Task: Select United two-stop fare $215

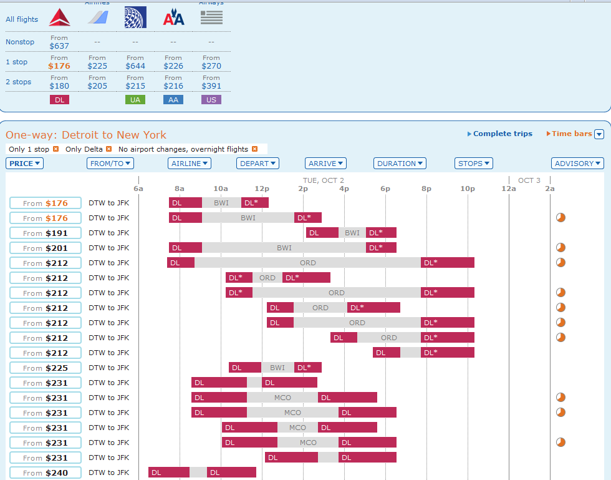Action: 135,86
